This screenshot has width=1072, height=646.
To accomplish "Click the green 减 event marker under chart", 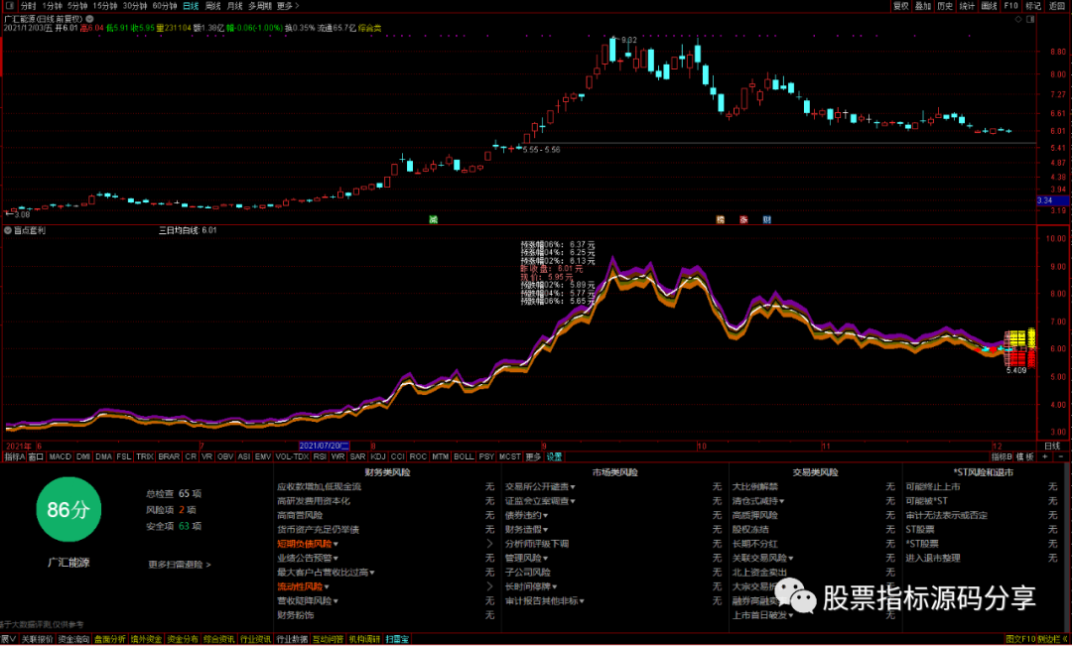I will [433, 219].
